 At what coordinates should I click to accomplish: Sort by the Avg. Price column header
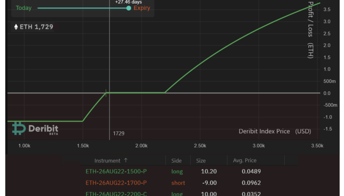[244, 160]
